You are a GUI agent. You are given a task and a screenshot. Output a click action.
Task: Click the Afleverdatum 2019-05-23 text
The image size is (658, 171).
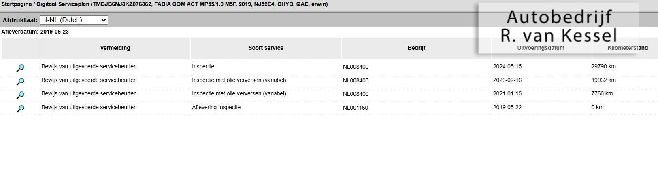pyautogui.click(x=35, y=32)
